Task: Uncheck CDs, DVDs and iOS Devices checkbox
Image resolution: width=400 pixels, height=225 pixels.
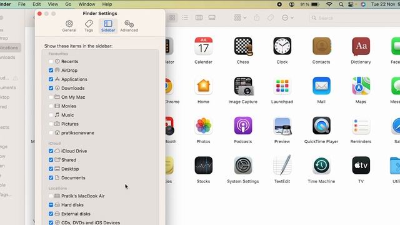Action: 51,222
